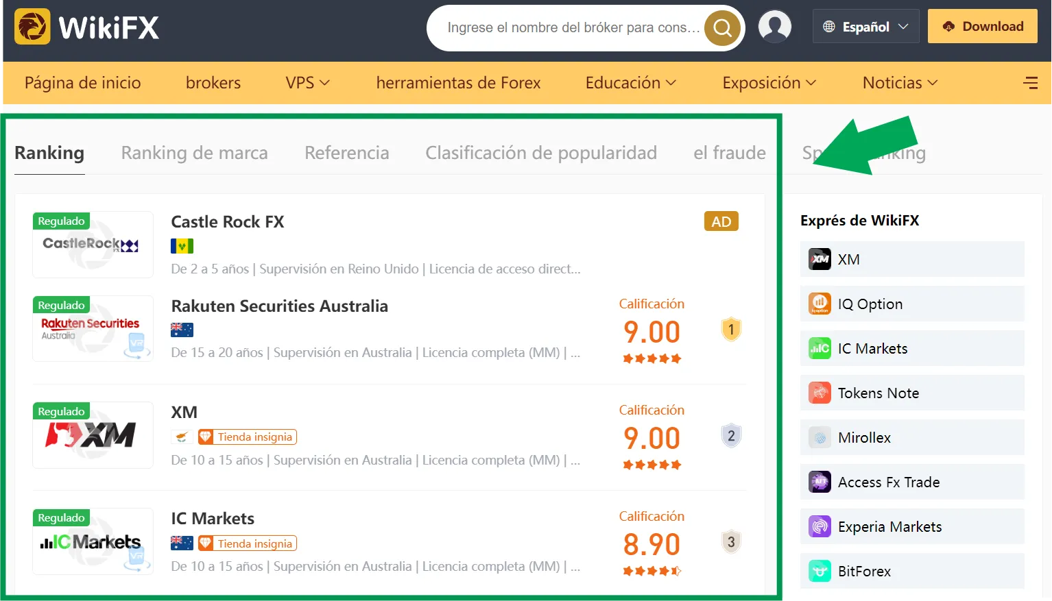
Task: Expand the Noticias menu
Action: [x=900, y=83]
